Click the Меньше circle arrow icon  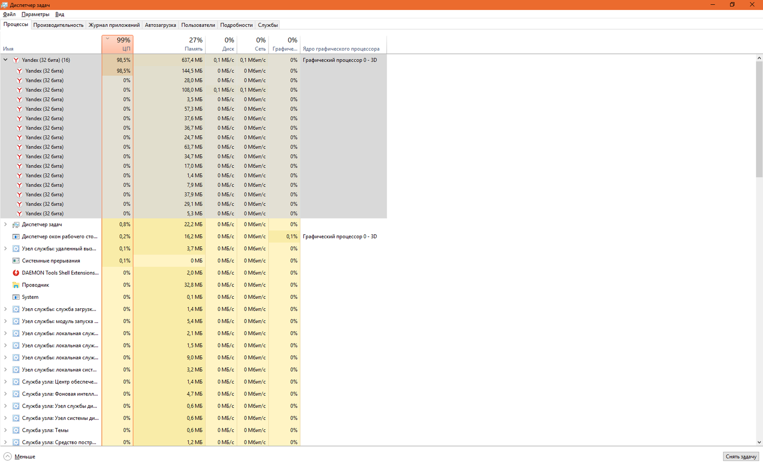(x=8, y=457)
